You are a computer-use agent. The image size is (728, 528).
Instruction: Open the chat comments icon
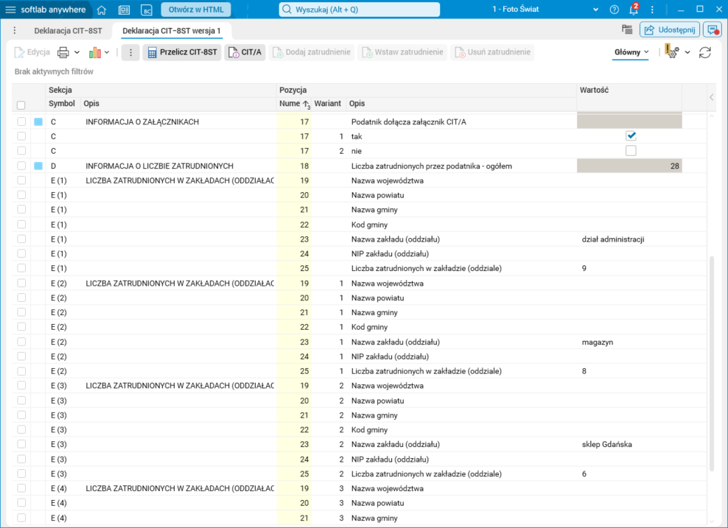pos(712,30)
